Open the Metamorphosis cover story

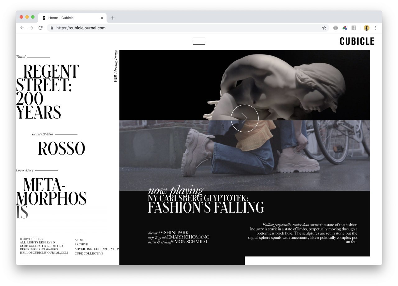(x=51, y=198)
